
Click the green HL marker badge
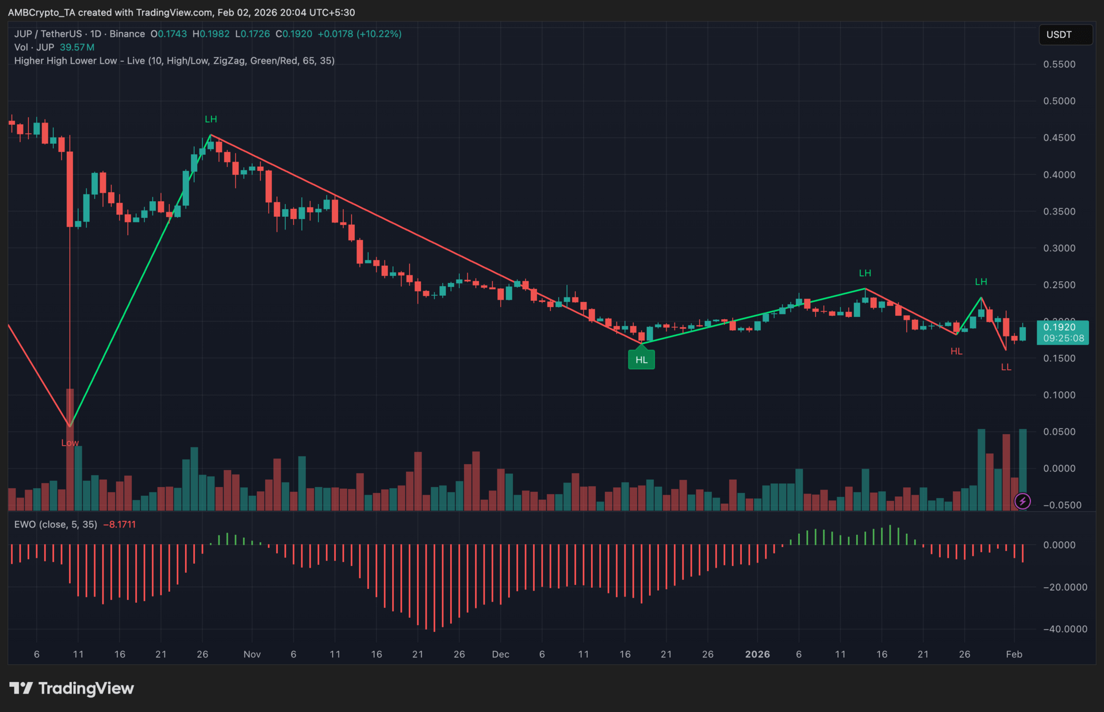pos(642,360)
